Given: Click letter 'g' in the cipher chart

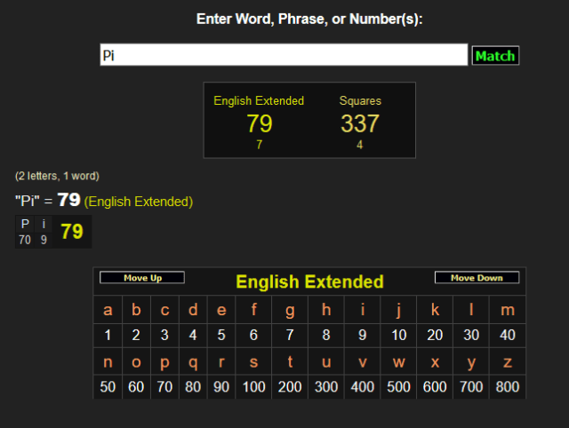Looking at the screenshot, I should (x=289, y=310).
